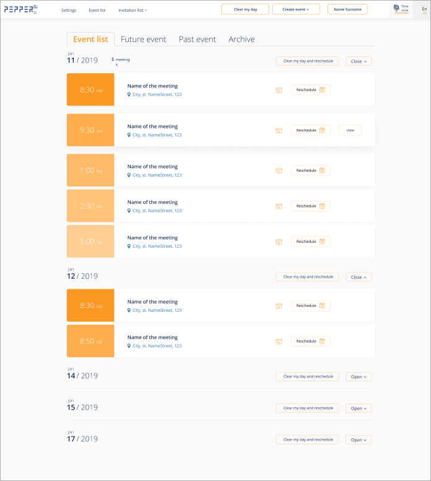Viewport: 431px width, 481px height.
Task: Clear and reschedule Jan 12 meetings
Action: (308, 276)
